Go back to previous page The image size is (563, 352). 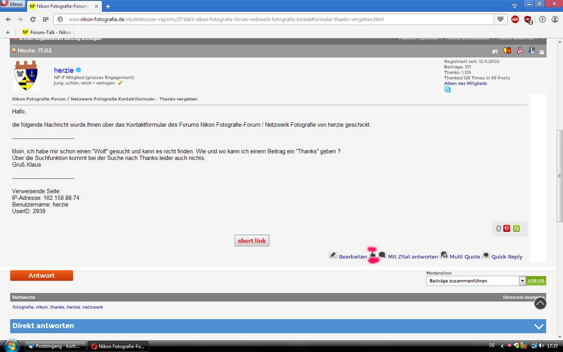pyautogui.click(x=8, y=19)
